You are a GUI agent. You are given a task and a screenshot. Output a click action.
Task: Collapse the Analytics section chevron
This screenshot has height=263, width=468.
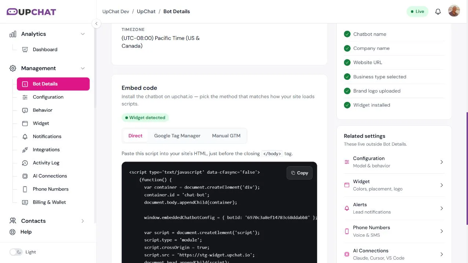[x=83, y=34]
